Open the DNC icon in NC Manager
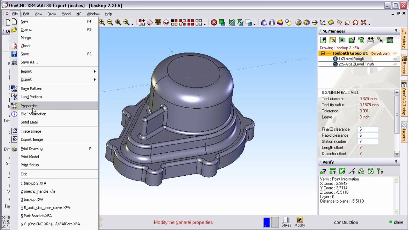Screen dimensions: 409x230 pyautogui.click(x=390, y=40)
